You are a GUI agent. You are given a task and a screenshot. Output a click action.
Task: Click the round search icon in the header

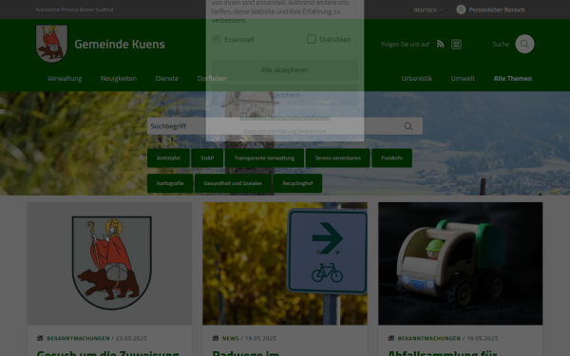524,44
